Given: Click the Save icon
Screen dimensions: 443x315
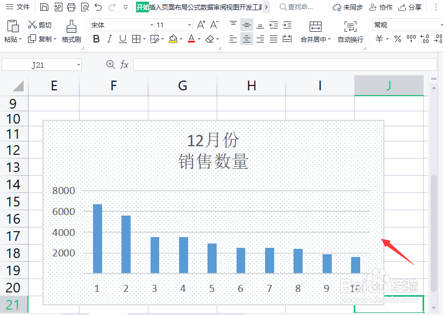Looking at the screenshot, I should tap(45, 7).
